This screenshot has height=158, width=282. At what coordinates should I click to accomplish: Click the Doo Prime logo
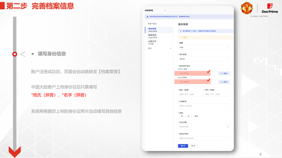click(x=270, y=9)
